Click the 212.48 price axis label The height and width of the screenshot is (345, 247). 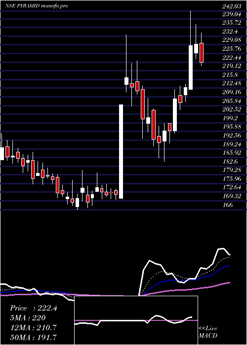(x=232, y=84)
